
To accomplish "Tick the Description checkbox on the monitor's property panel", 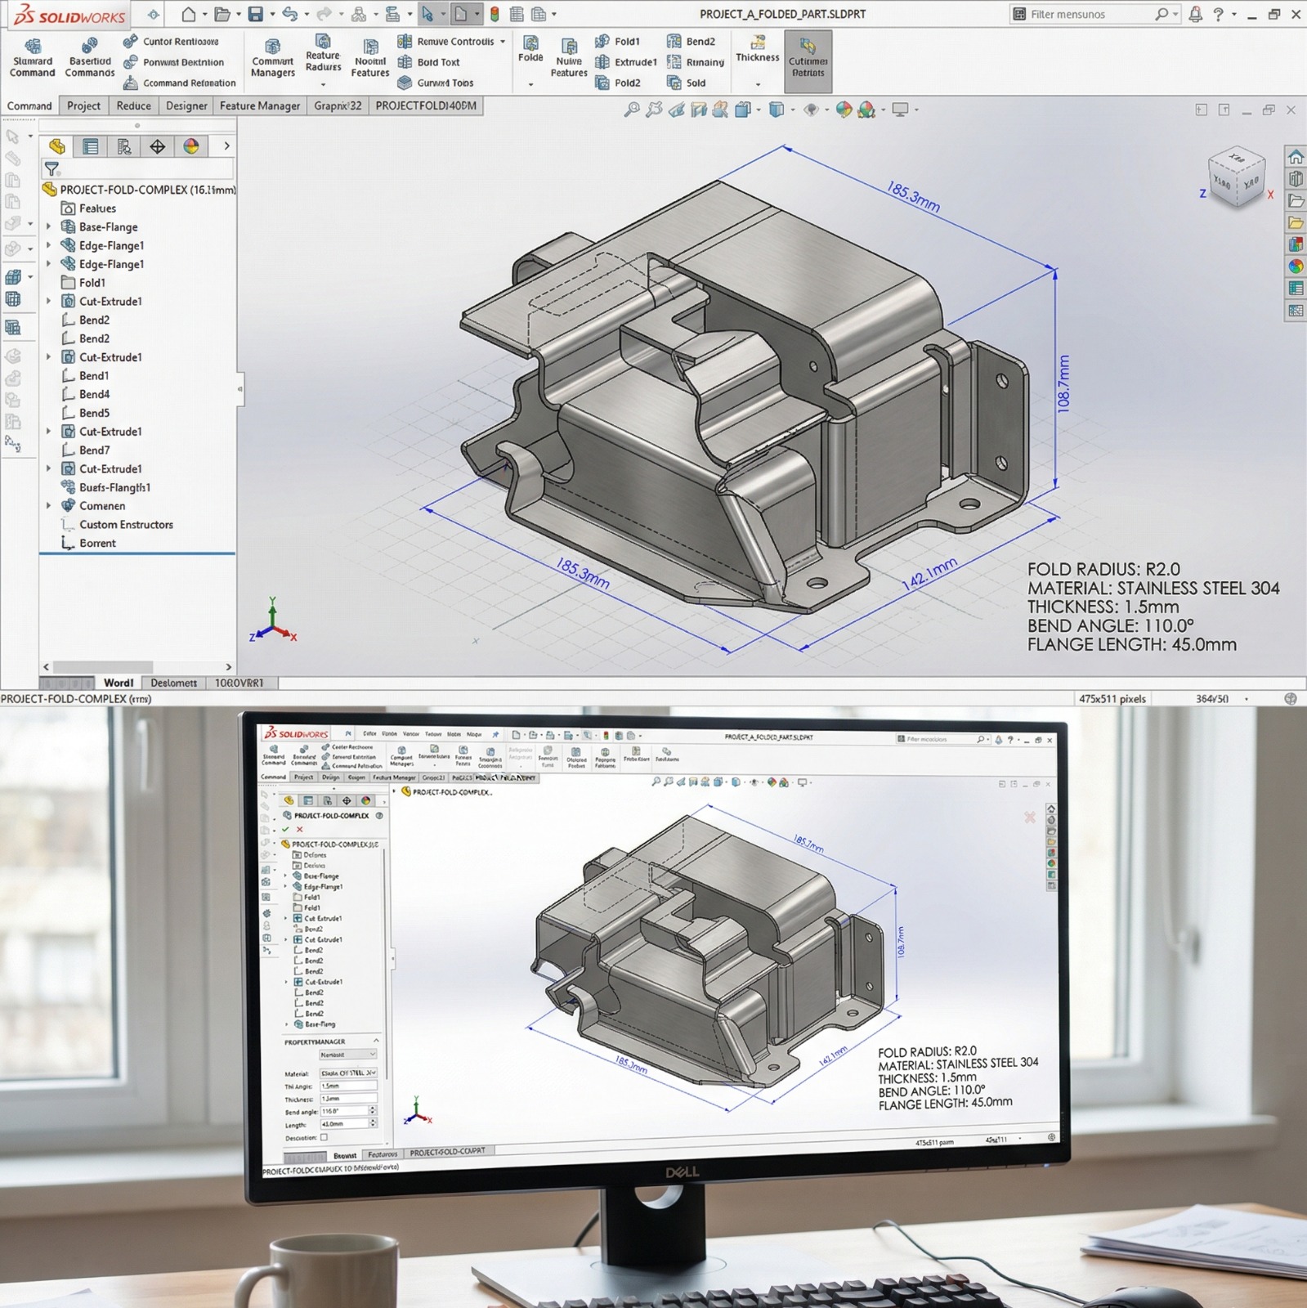I will click(x=324, y=1137).
